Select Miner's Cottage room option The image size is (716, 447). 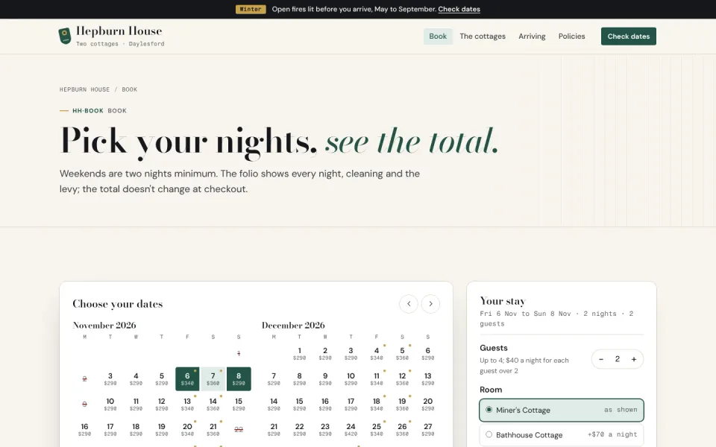pyautogui.click(x=562, y=410)
